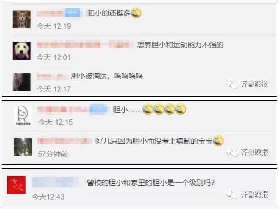
Task: Open the white dog avatar profile
Action: tap(22, 51)
